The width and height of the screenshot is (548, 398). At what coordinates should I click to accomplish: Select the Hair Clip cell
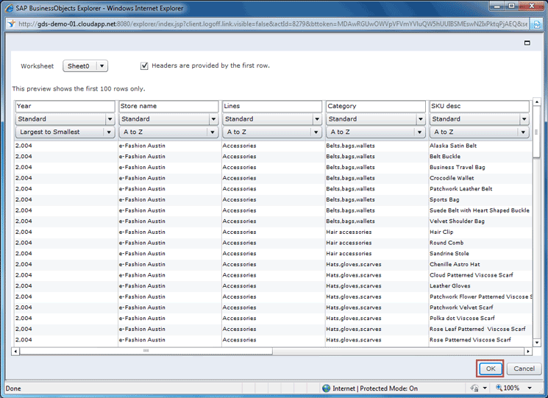441,232
